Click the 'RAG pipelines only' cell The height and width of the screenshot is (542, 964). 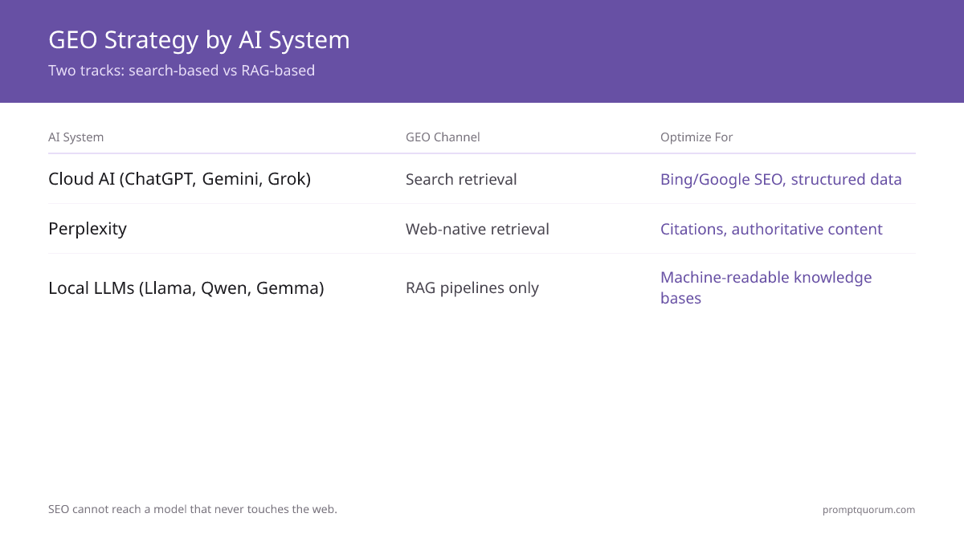[472, 287]
